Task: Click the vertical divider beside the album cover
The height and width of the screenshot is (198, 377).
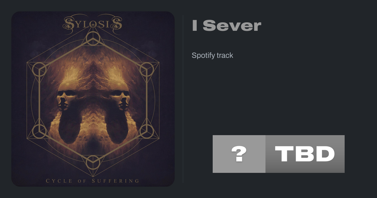Action: 183,99
